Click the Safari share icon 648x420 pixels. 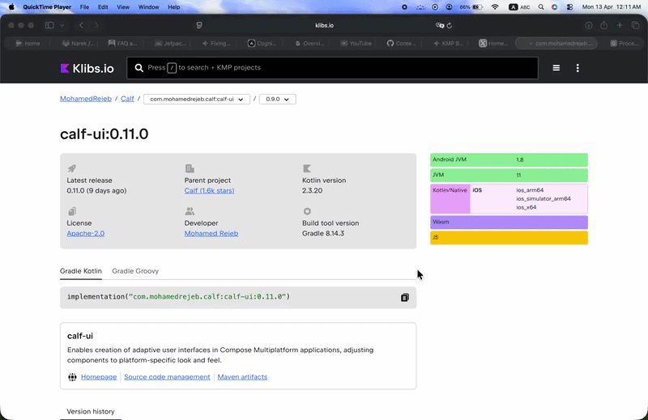pos(603,25)
